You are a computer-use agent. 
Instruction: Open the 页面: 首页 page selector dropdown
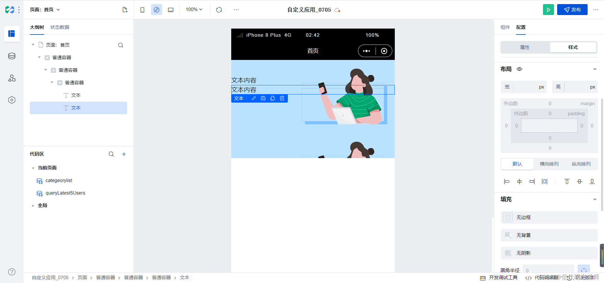tap(45, 10)
